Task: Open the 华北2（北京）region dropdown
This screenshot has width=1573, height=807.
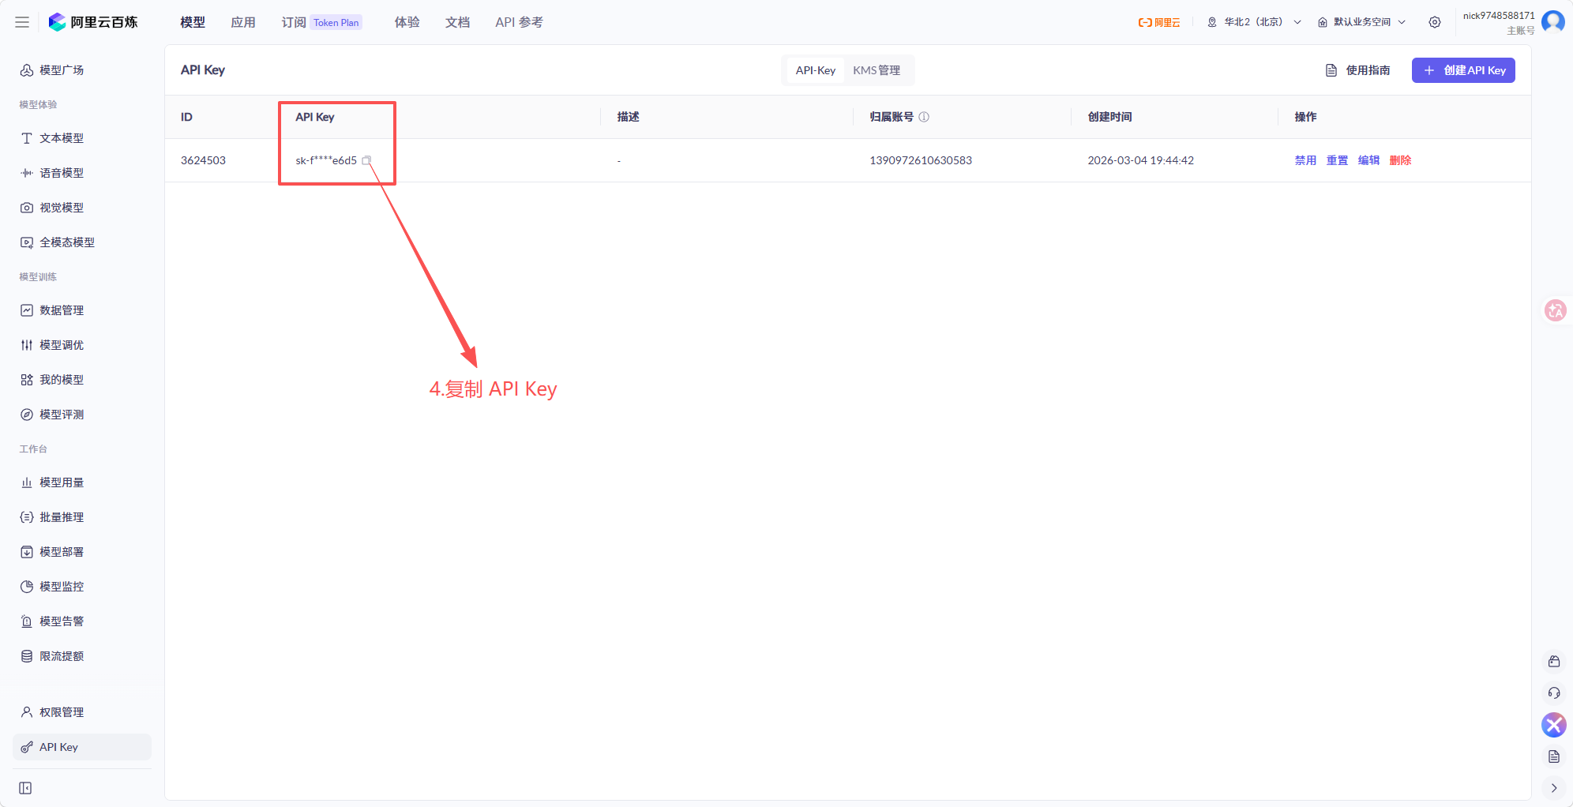Action: [x=1254, y=22]
